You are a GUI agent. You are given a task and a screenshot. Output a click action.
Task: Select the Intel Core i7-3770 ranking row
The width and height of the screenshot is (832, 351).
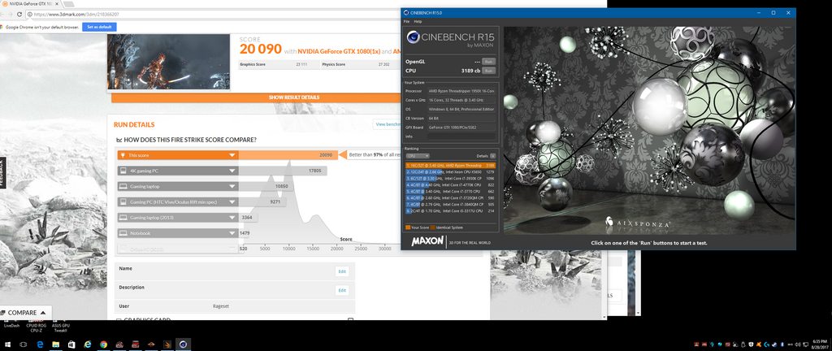[x=450, y=192]
